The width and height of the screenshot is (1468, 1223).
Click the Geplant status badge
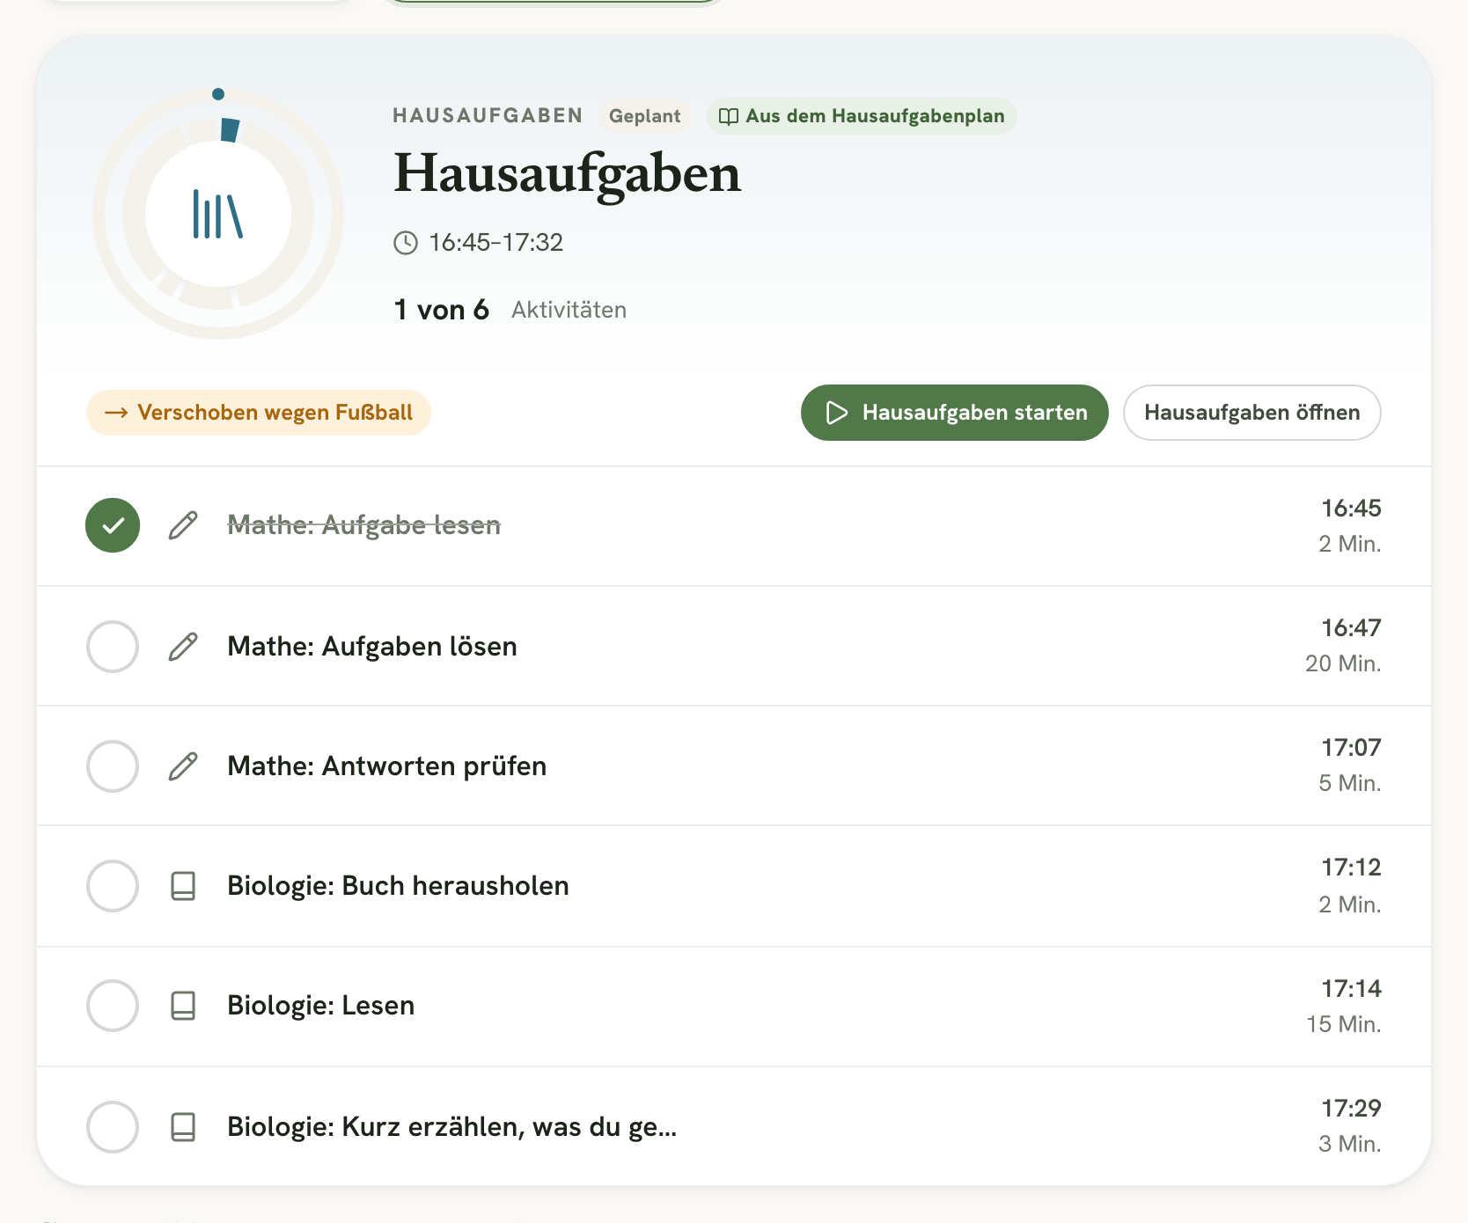tap(644, 116)
